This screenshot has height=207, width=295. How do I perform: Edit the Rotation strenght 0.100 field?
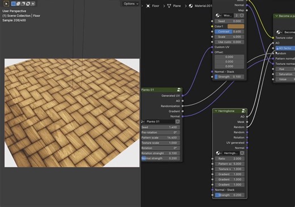pyautogui.click(x=161, y=153)
